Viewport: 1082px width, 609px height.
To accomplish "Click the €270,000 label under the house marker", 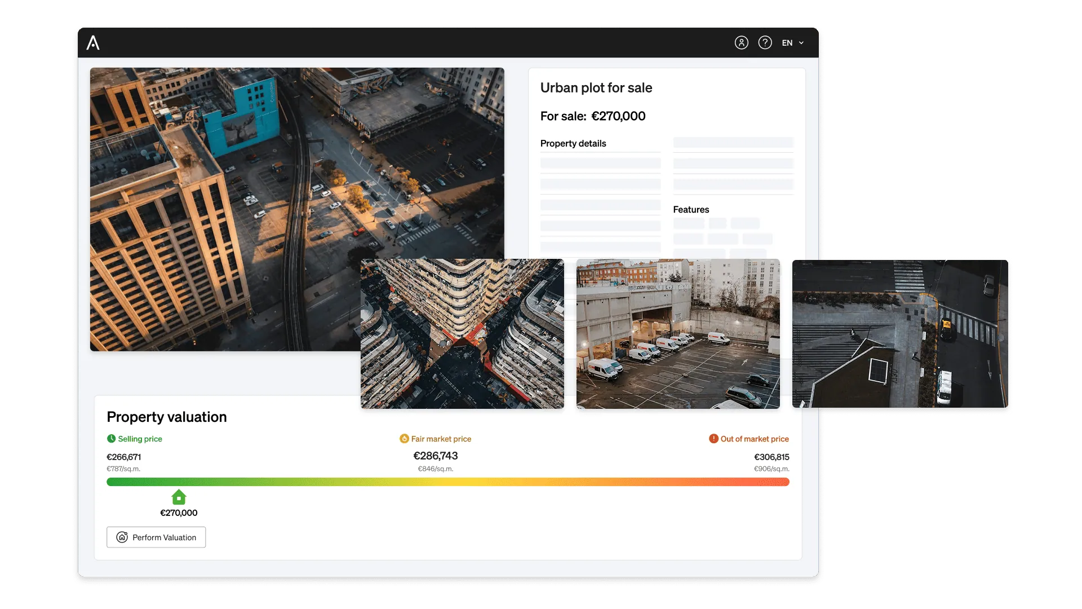I will pyautogui.click(x=179, y=513).
